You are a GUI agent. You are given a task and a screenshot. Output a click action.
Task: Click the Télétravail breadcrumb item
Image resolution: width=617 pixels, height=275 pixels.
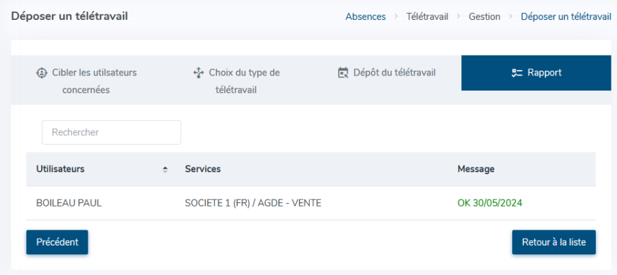(x=427, y=17)
